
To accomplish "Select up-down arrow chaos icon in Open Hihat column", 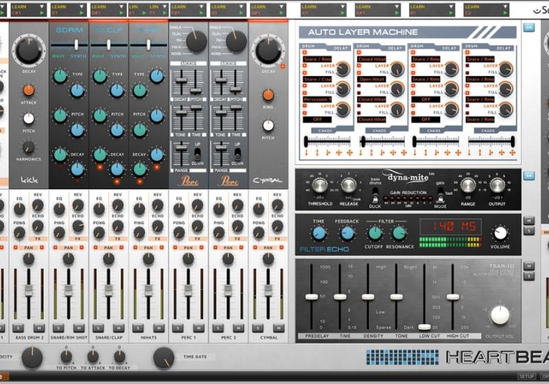I will coord(371,153).
